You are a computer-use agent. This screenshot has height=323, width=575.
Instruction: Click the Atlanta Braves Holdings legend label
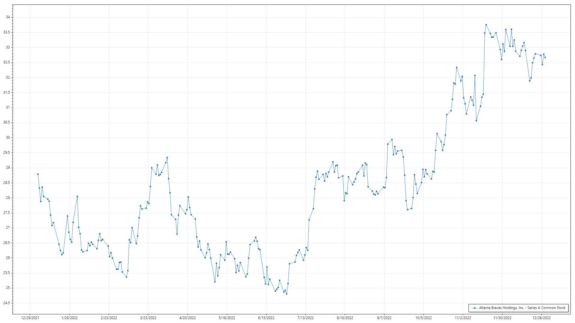(522, 308)
